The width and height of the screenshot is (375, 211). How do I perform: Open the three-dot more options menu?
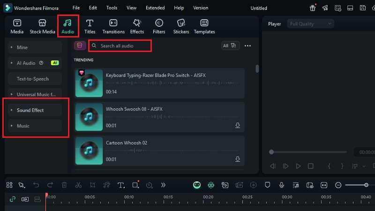[248, 45]
